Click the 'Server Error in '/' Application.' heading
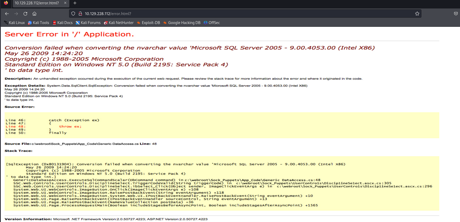This screenshot has height=222, width=460. tap(69, 34)
